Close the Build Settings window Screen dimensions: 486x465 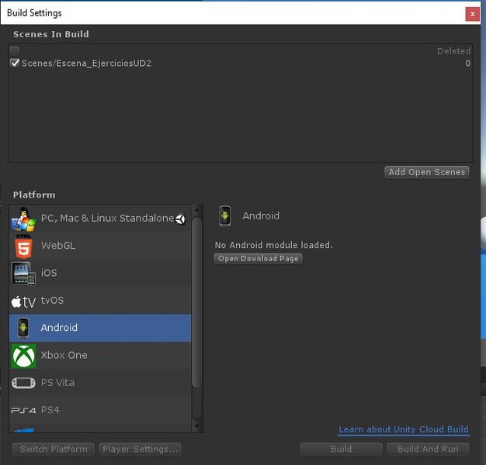tap(472, 14)
